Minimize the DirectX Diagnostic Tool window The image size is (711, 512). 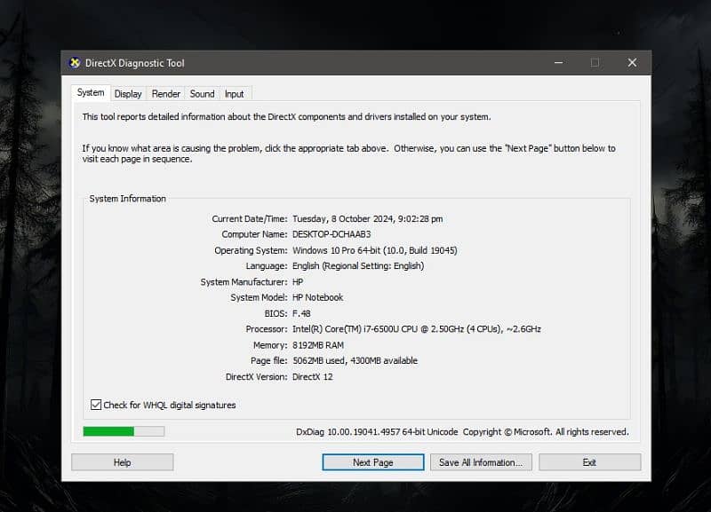pyautogui.click(x=558, y=63)
